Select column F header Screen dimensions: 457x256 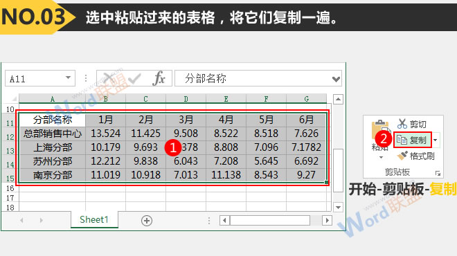(x=267, y=99)
